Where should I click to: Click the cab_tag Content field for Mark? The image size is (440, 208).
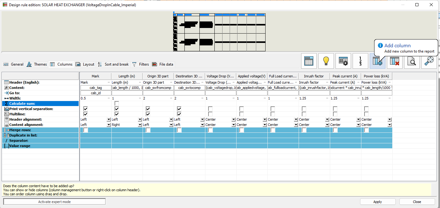pos(96,88)
